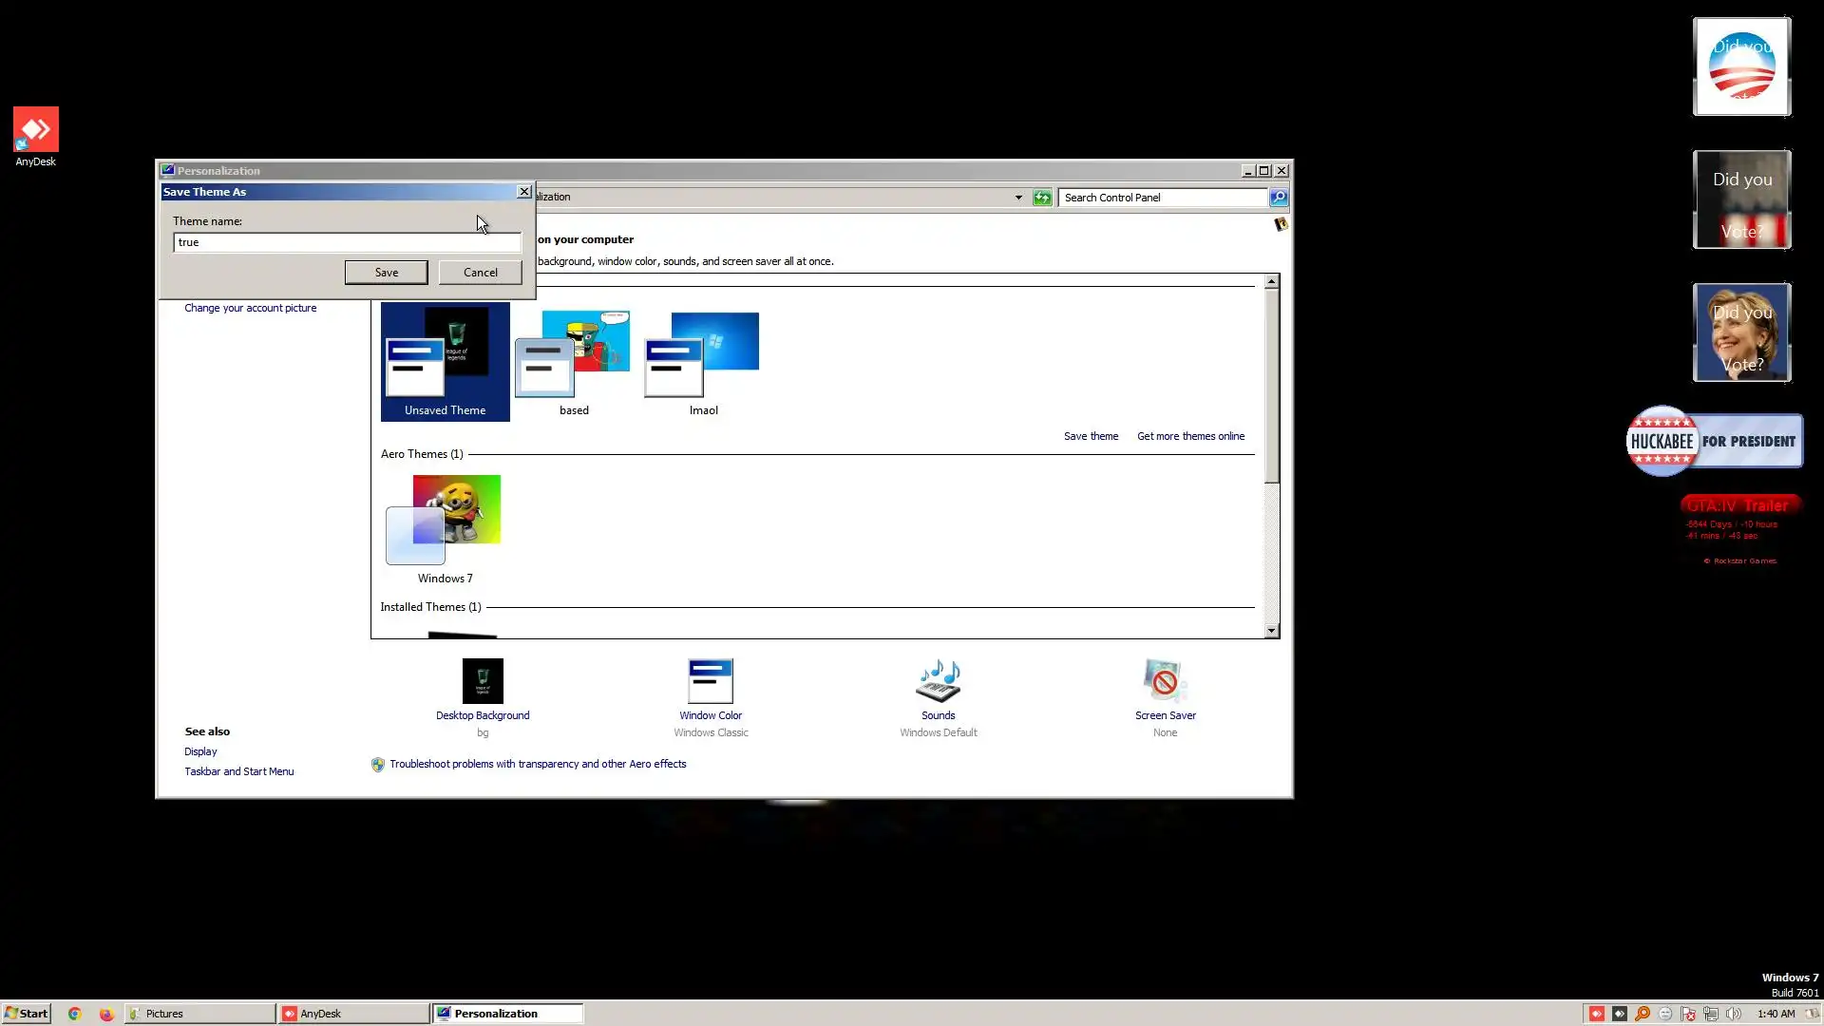
Task: Open the Desktop Background settings icon
Action: [483, 682]
